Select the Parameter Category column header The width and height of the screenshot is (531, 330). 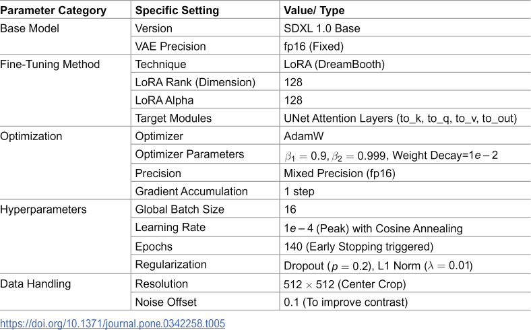pos(65,9)
